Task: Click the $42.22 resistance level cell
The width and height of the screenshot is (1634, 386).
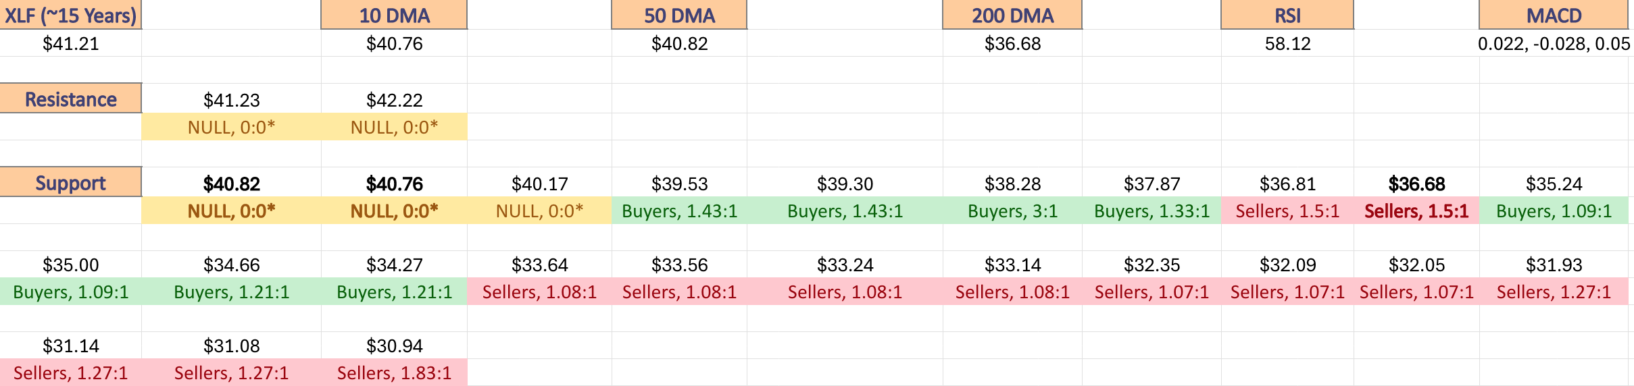Action: click(394, 100)
